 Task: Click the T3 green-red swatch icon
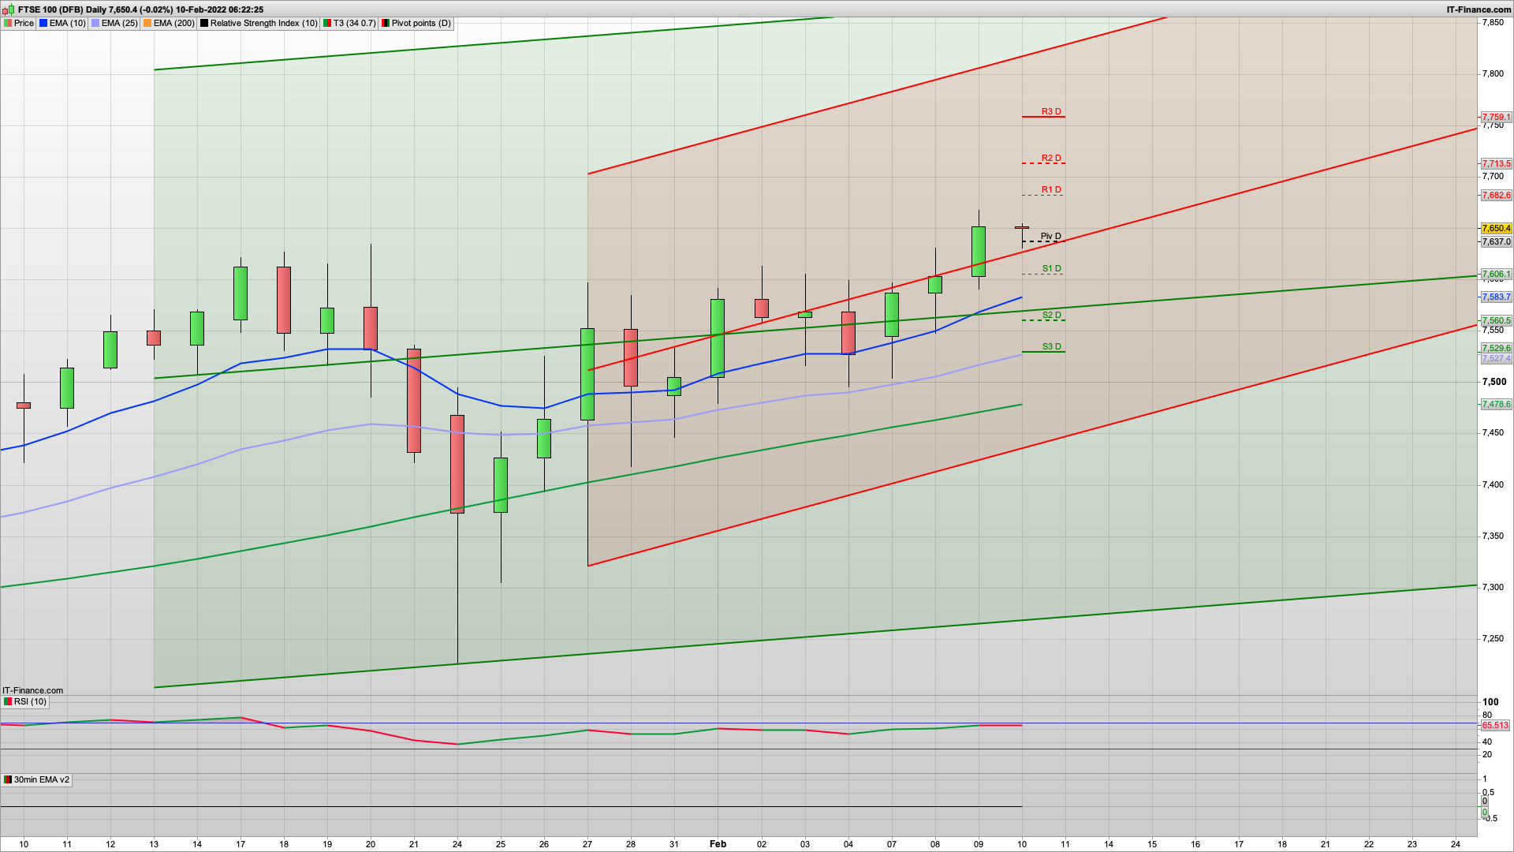point(327,23)
